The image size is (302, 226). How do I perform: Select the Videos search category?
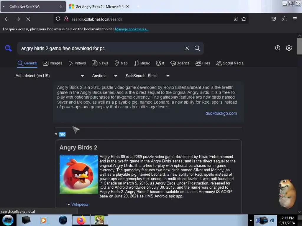pos(77,63)
